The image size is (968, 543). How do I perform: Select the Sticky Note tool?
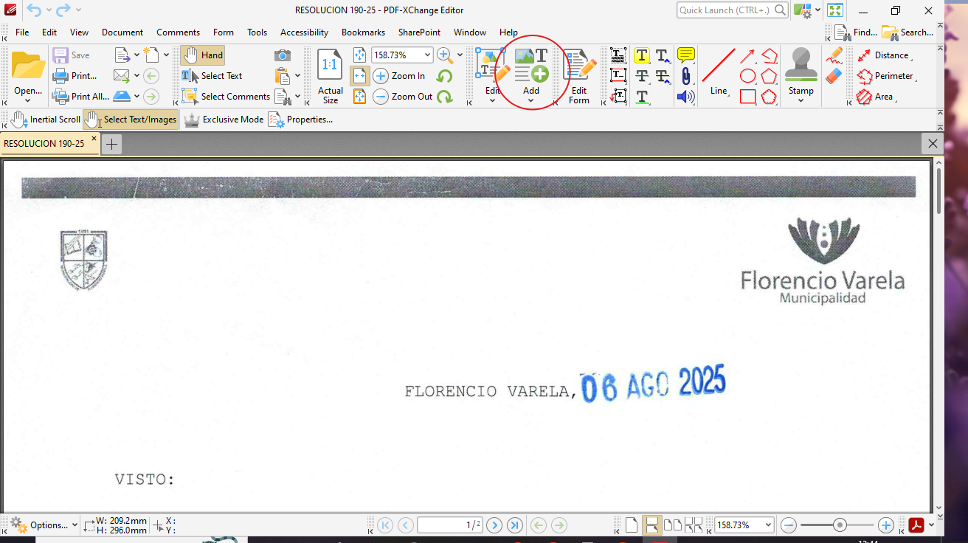pyautogui.click(x=685, y=55)
